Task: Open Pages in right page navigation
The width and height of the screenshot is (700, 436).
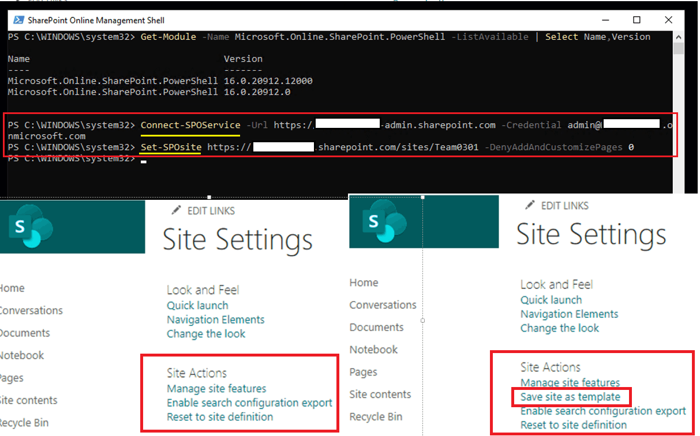Action: point(363,372)
